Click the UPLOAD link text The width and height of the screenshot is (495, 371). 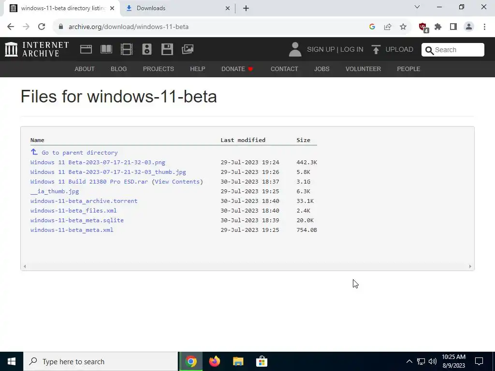(x=399, y=50)
